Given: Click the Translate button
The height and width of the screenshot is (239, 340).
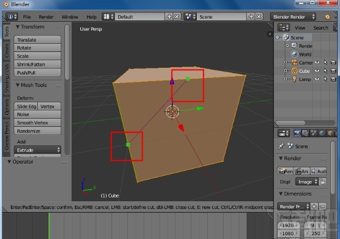Looking at the screenshot, I should coord(37,40).
